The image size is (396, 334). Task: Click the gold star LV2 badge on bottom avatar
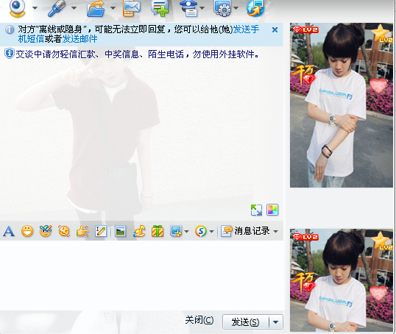pos(382,241)
